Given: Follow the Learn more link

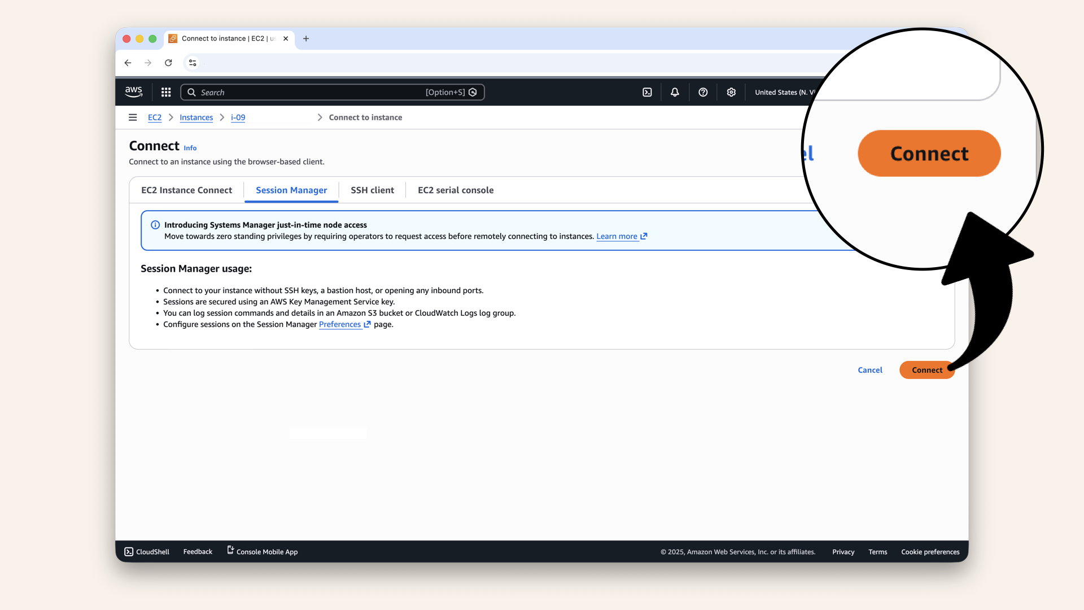Looking at the screenshot, I should [617, 237].
